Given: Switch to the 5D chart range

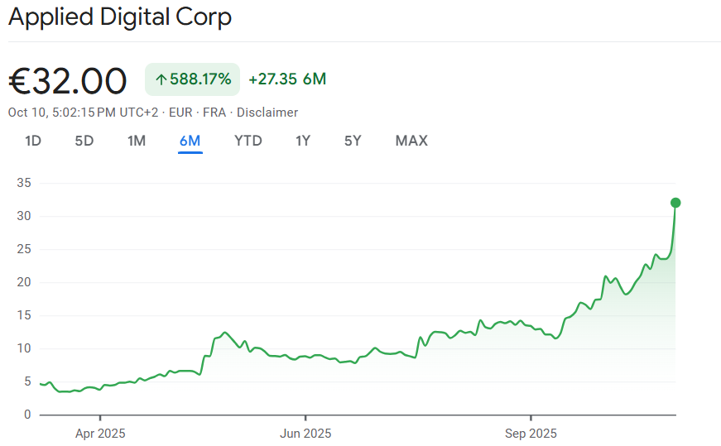Looking at the screenshot, I should (x=84, y=141).
